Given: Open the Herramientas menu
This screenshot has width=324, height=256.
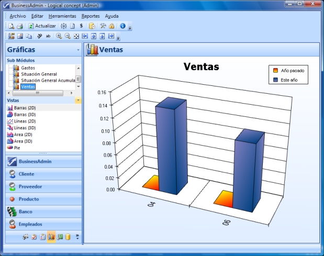Looking at the screenshot, I should (62, 16).
